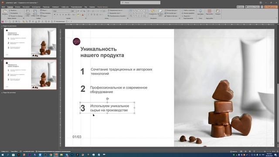Switch to the Формат фигуры tab
The width and height of the screenshot is (279, 157).
click(103, 7)
